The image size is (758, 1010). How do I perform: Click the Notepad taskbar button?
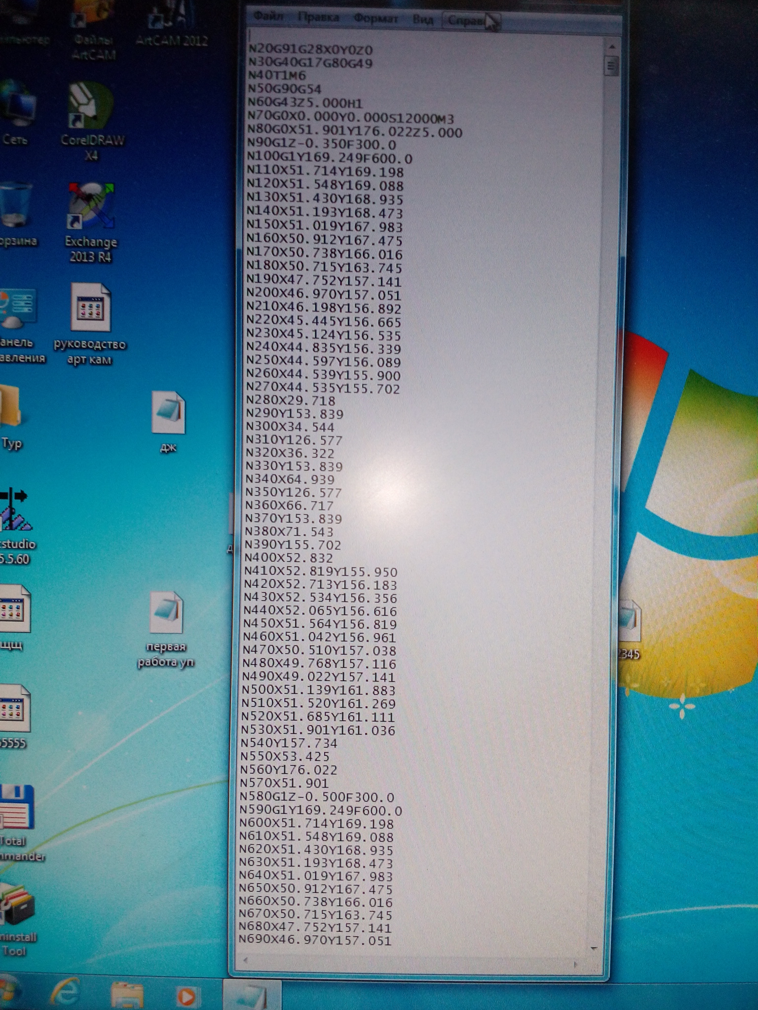253,995
